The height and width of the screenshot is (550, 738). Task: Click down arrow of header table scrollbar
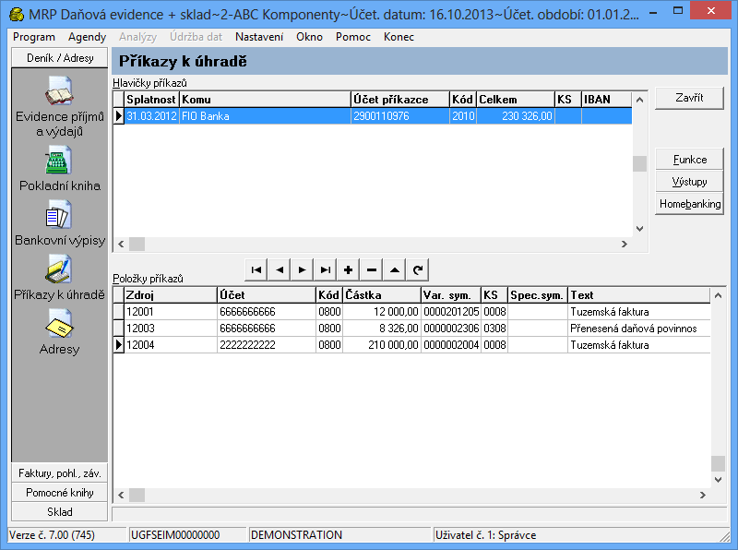click(640, 229)
